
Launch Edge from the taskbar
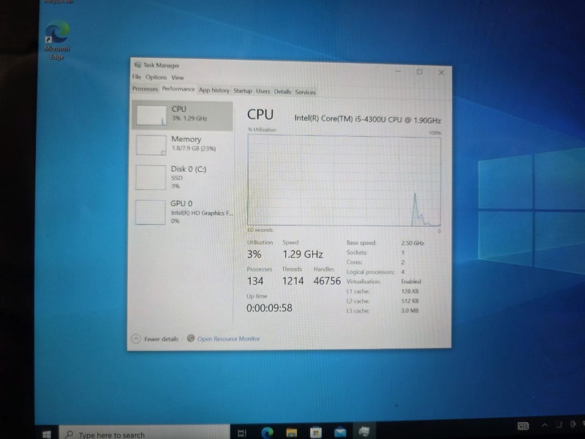(265, 432)
